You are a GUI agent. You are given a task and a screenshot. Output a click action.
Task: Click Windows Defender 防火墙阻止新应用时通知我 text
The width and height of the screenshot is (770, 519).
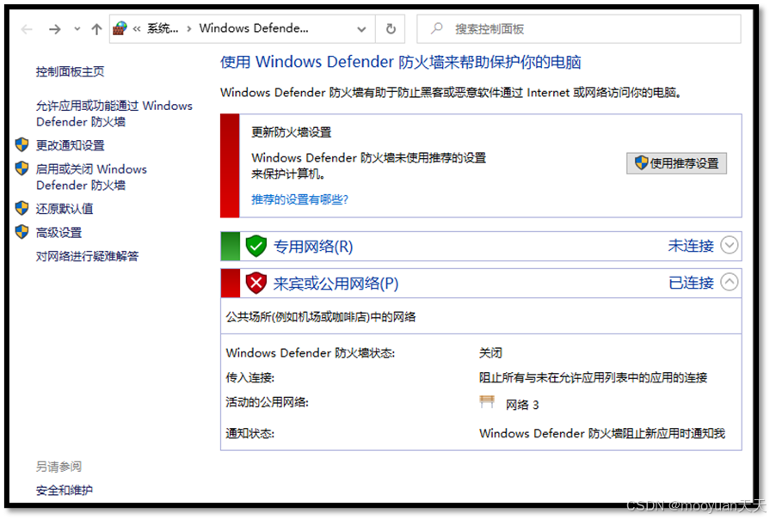[x=602, y=434]
